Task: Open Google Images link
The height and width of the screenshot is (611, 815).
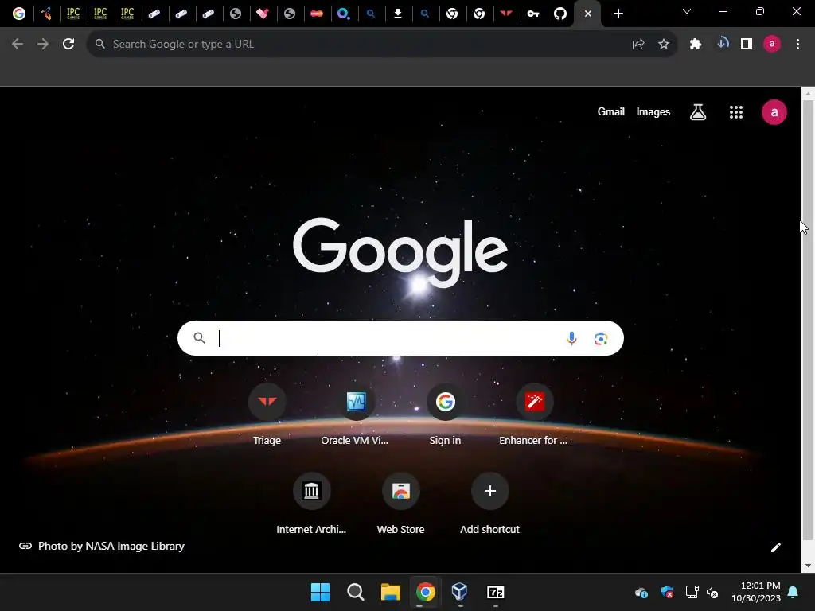Action: 653,111
